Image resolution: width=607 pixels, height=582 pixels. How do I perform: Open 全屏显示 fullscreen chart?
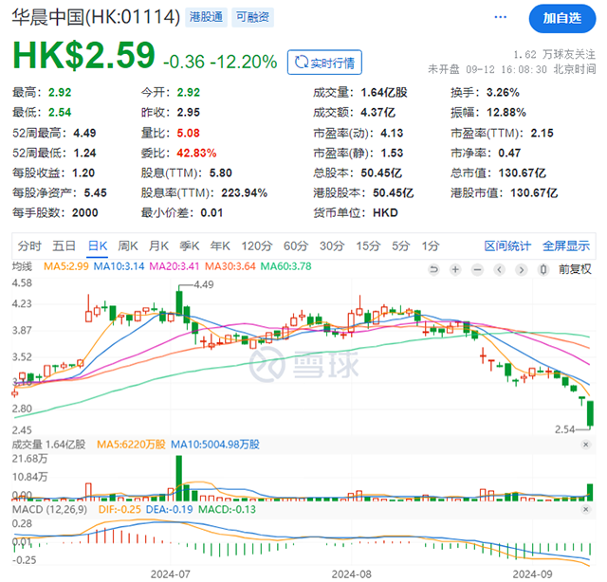(x=566, y=246)
